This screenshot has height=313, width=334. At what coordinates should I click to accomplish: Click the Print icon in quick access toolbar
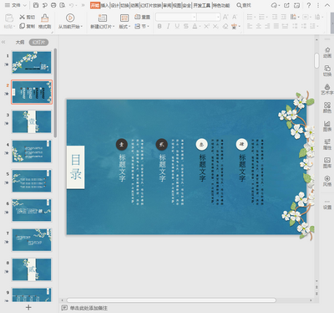53,5
